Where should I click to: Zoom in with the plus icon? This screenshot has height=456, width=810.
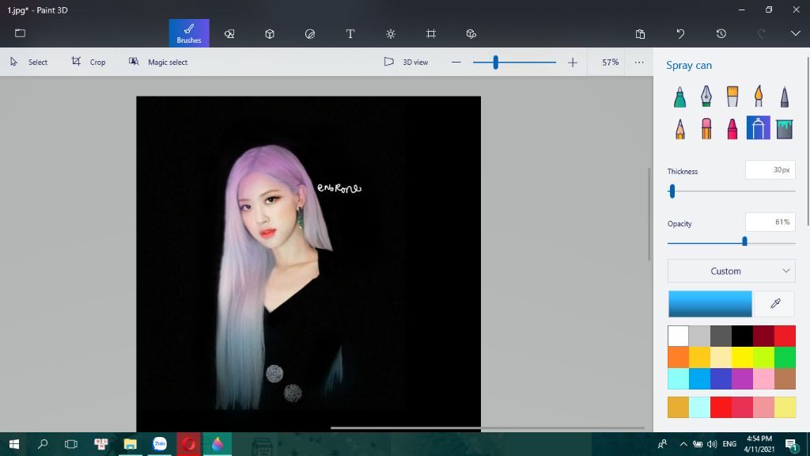pyautogui.click(x=573, y=63)
